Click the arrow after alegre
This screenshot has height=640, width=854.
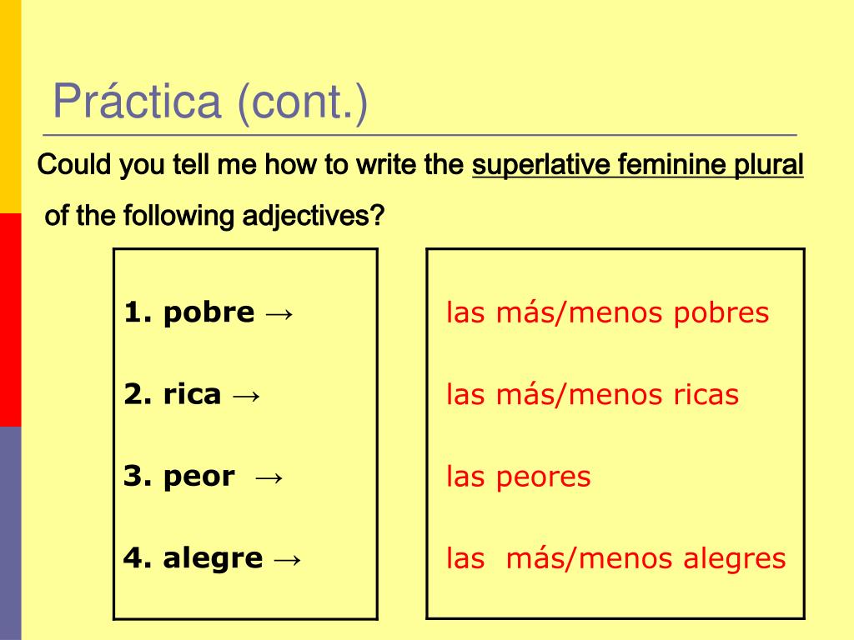coord(287,559)
